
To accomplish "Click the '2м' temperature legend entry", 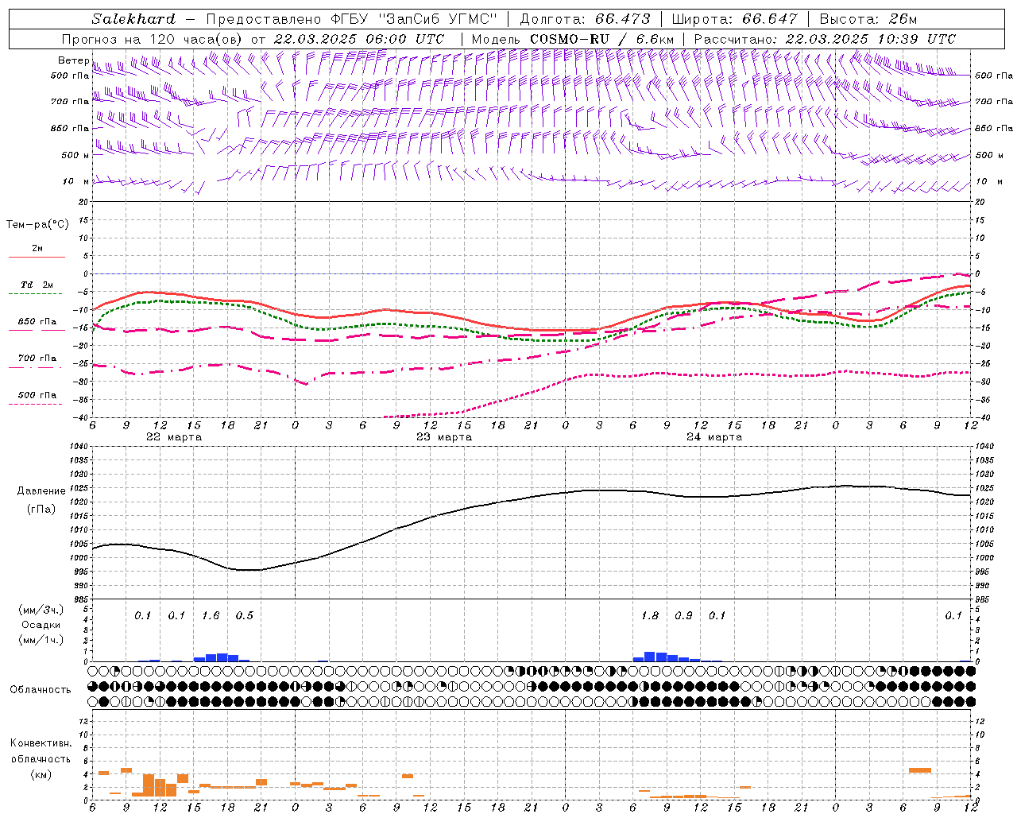I will [37, 249].
